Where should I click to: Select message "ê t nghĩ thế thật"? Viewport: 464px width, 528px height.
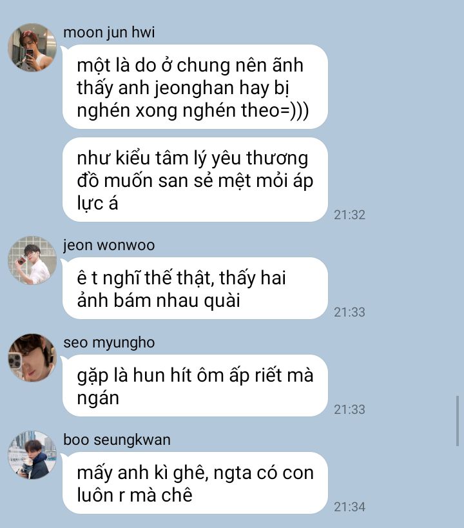pos(195,288)
